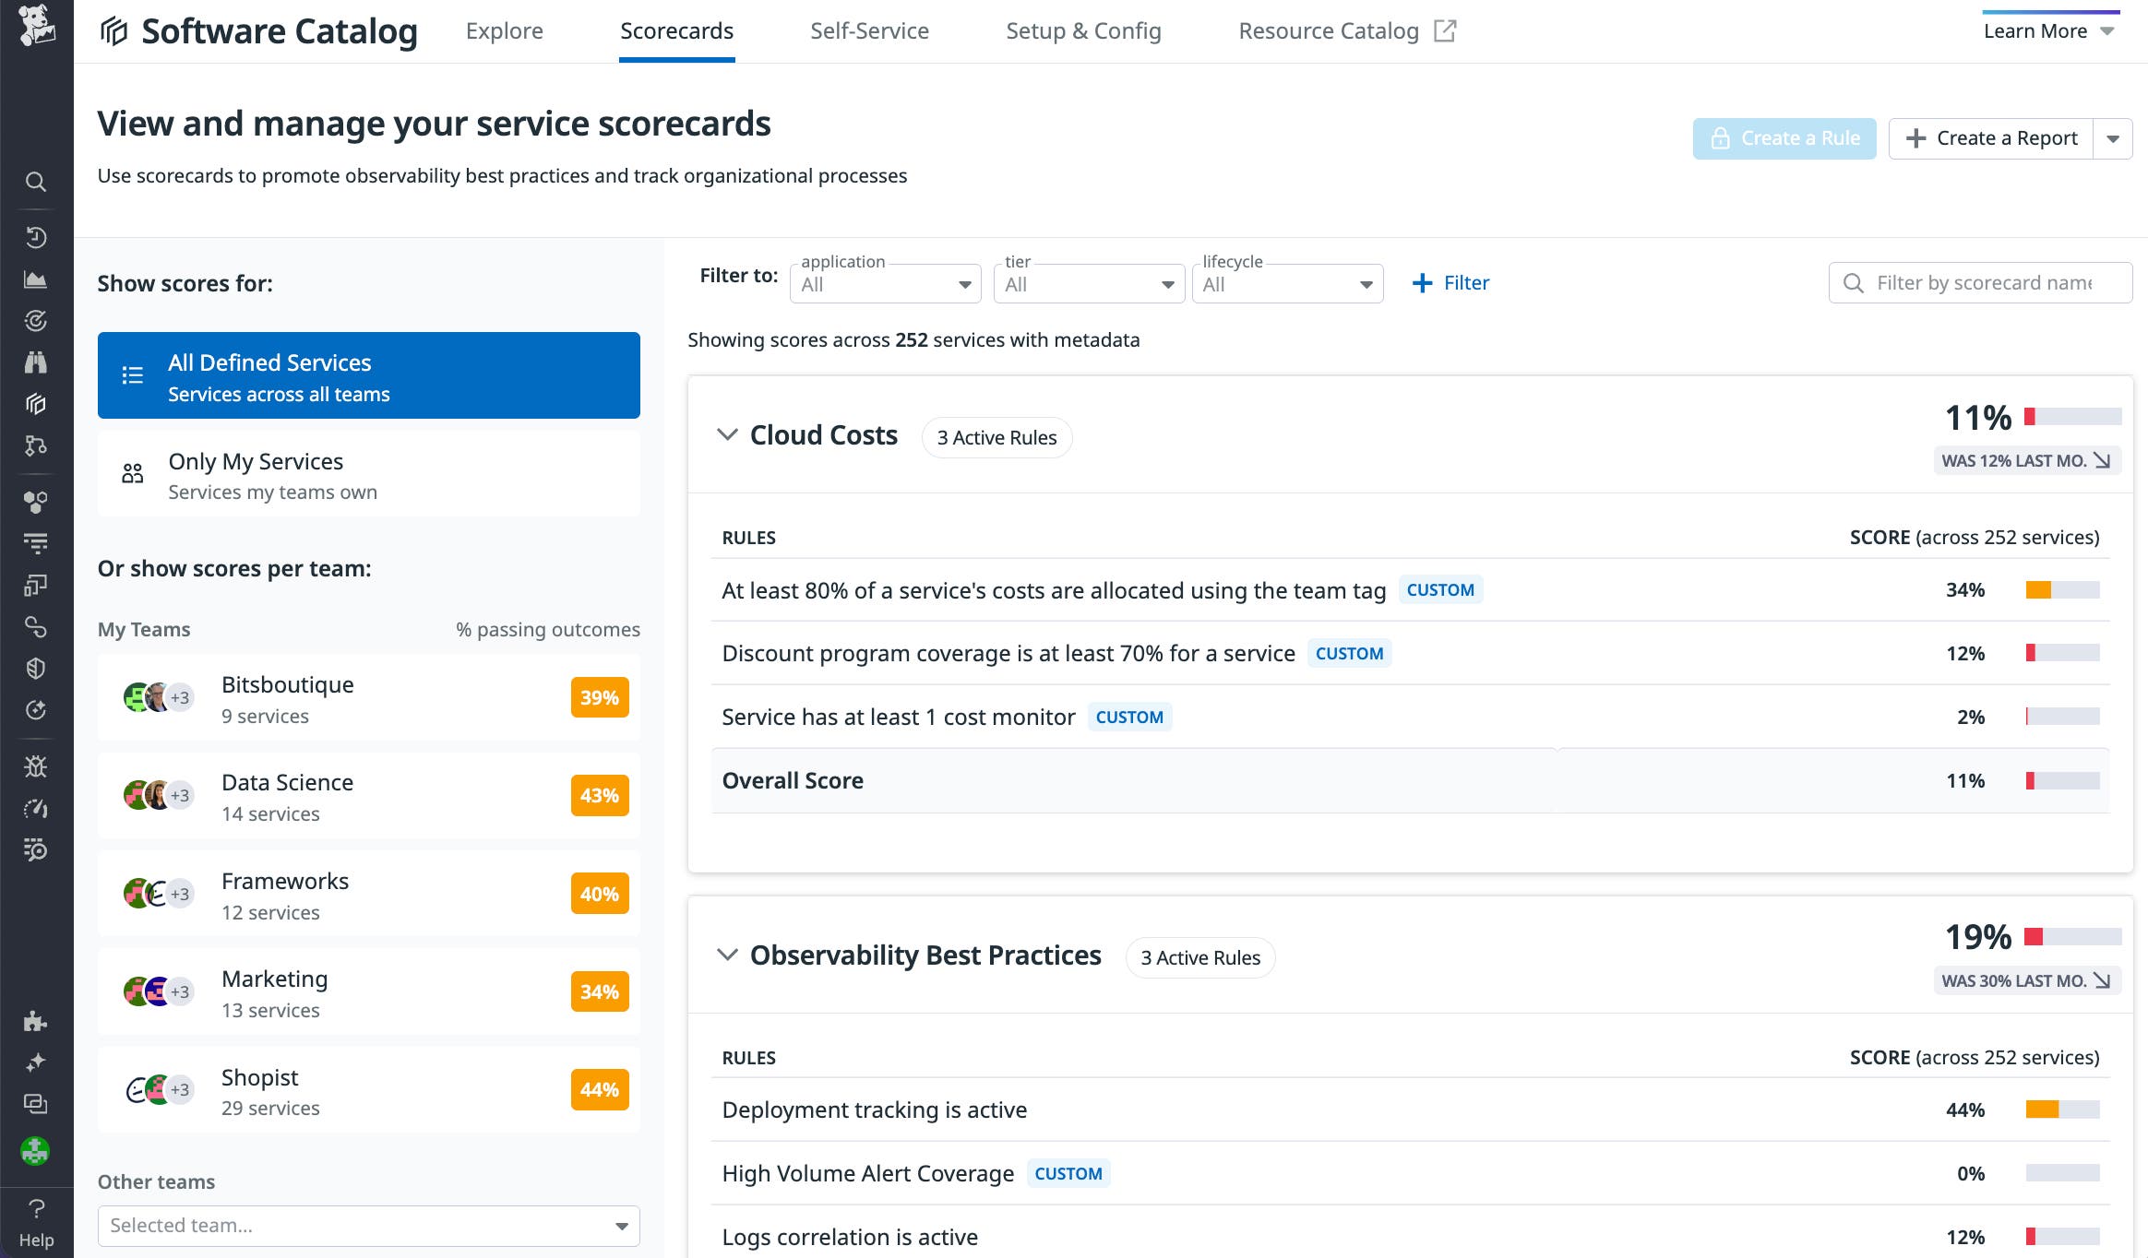Switch to Only My Services view
Viewport: 2148px width, 1258px height.
(368, 473)
